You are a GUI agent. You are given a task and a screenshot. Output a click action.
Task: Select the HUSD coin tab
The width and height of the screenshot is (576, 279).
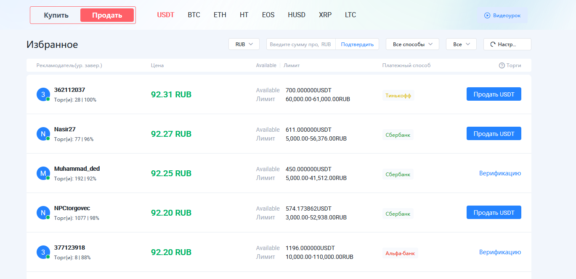297,15
